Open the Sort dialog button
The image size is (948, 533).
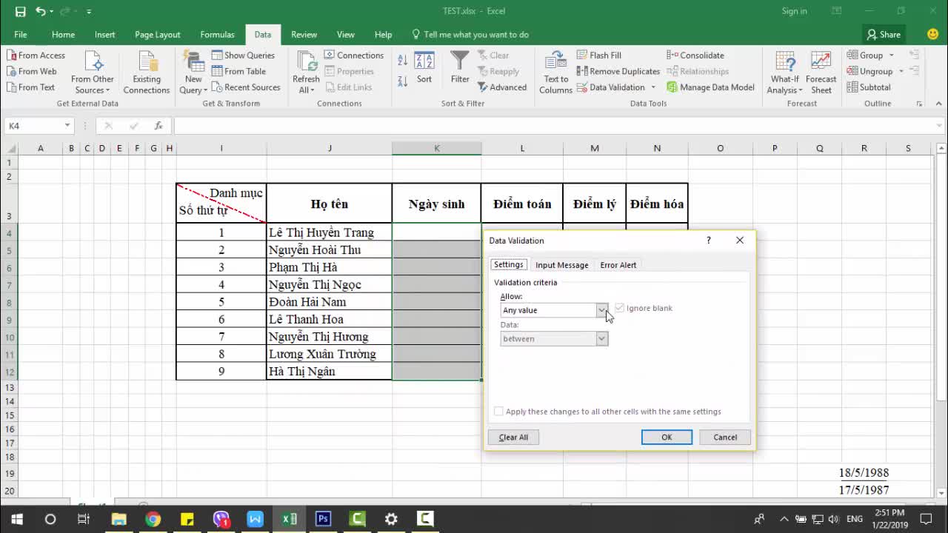pos(424,68)
